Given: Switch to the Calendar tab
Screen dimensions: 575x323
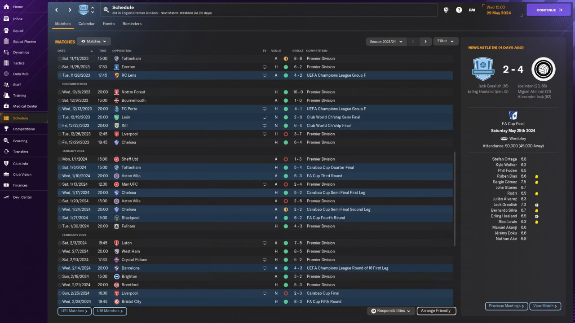Looking at the screenshot, I should click(86, 24).
